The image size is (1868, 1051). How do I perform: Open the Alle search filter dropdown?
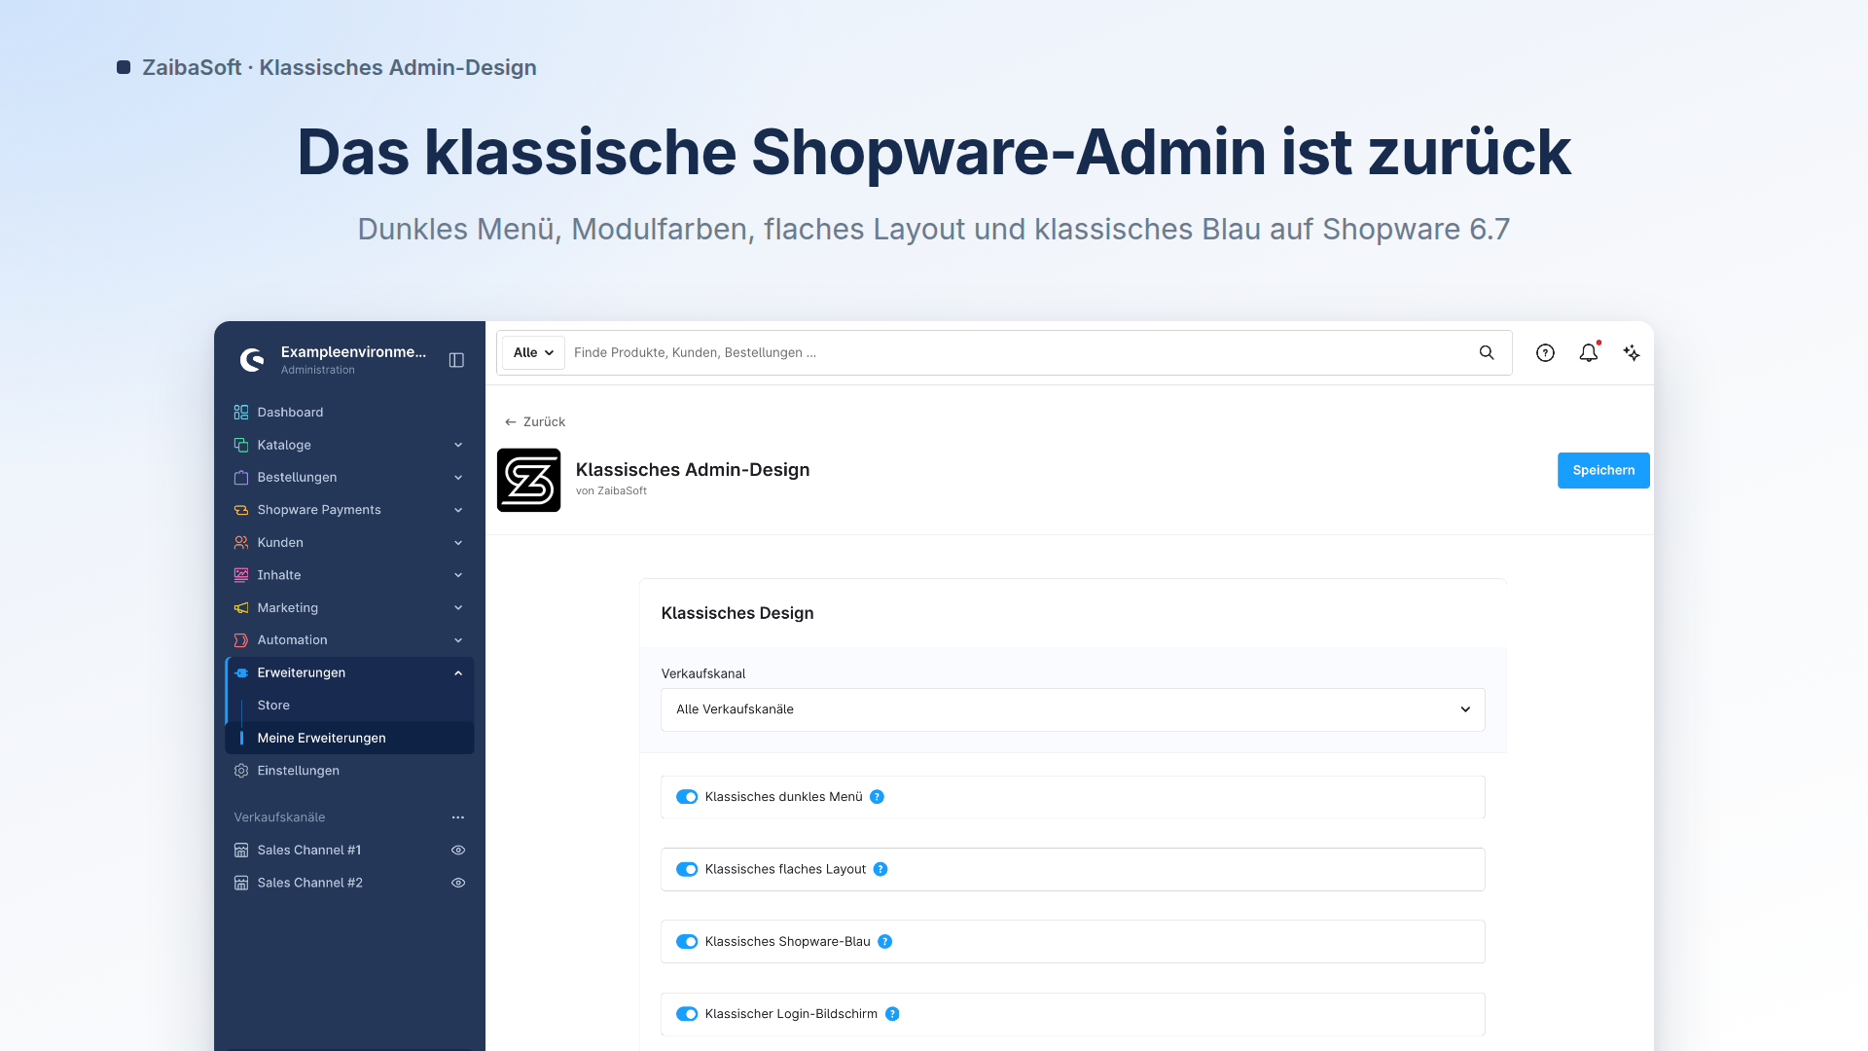[x=533, y=352]
